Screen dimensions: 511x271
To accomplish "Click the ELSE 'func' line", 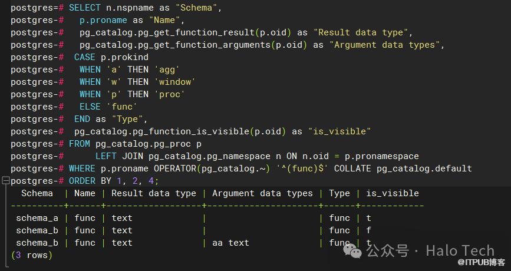I will [108, 107].
